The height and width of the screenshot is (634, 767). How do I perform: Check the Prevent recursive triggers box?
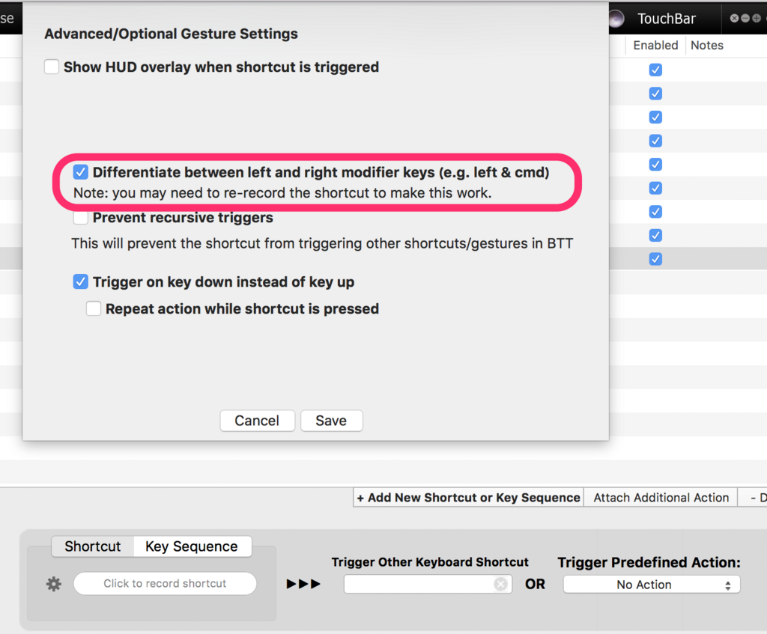coord(81,218)
